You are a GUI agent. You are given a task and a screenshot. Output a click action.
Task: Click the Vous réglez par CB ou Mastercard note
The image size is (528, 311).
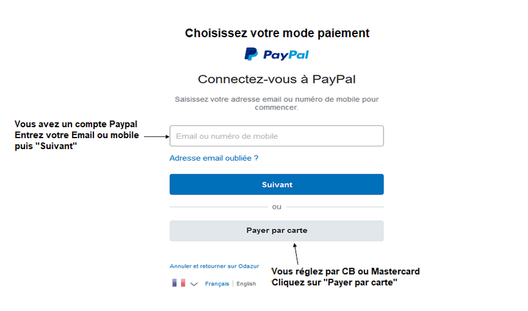point(346,271)
